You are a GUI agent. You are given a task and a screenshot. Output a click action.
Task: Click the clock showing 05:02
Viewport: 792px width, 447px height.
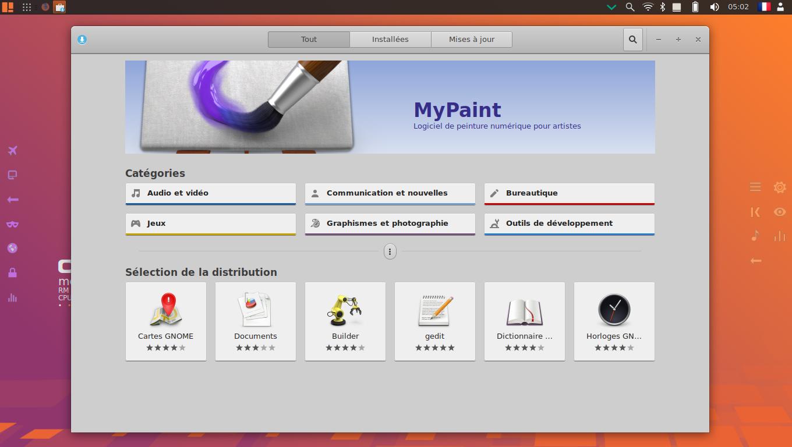click(x=738, y=7)
